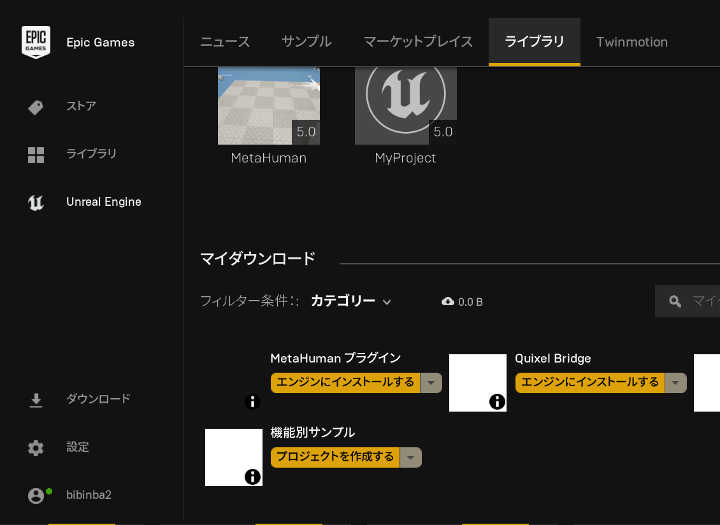Click the cloud download 0.0 B indicator
This screenshot has width=720, height=525.
pyautogui.click(x=462, y=302)
